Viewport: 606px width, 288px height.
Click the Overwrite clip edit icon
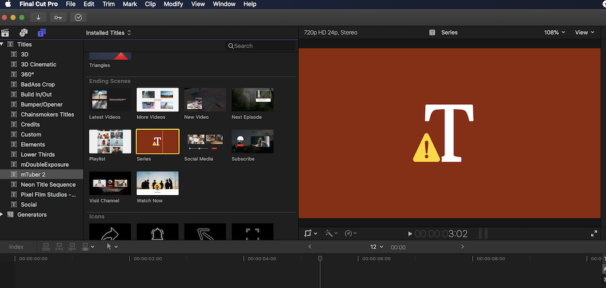85,246
